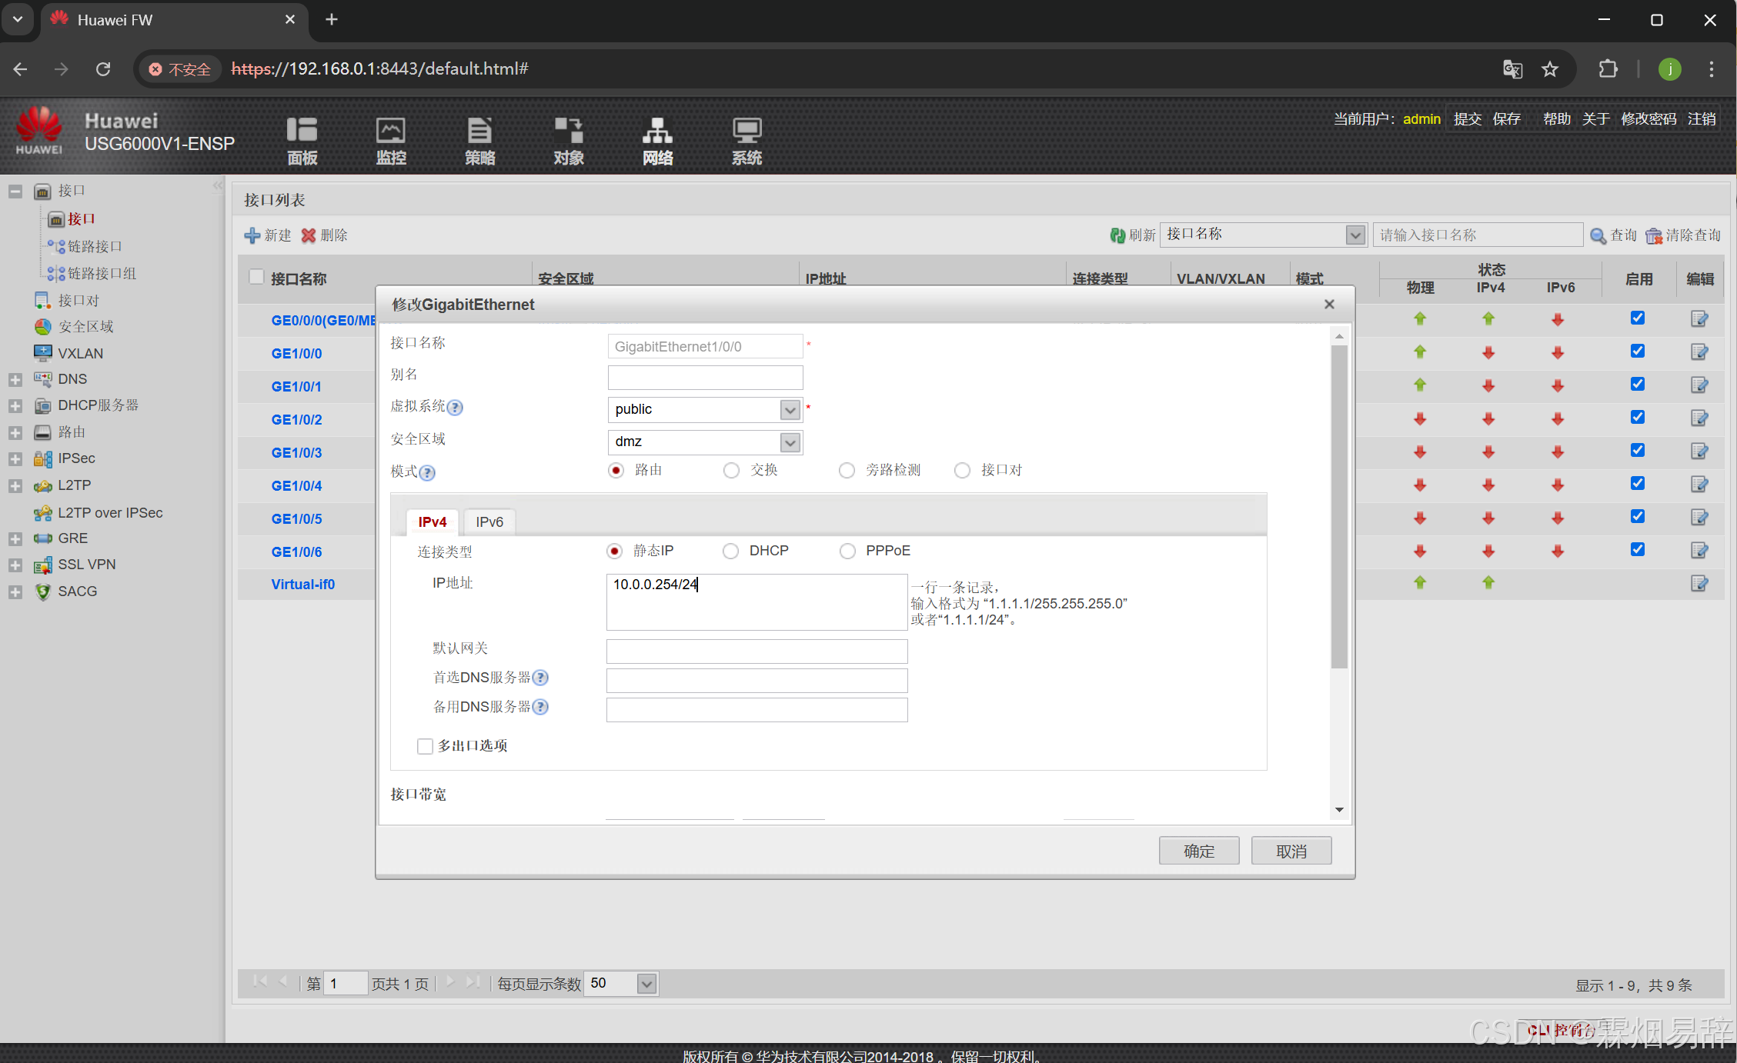Click the 刷新 refresh icon

click(x=1117, y=235)
